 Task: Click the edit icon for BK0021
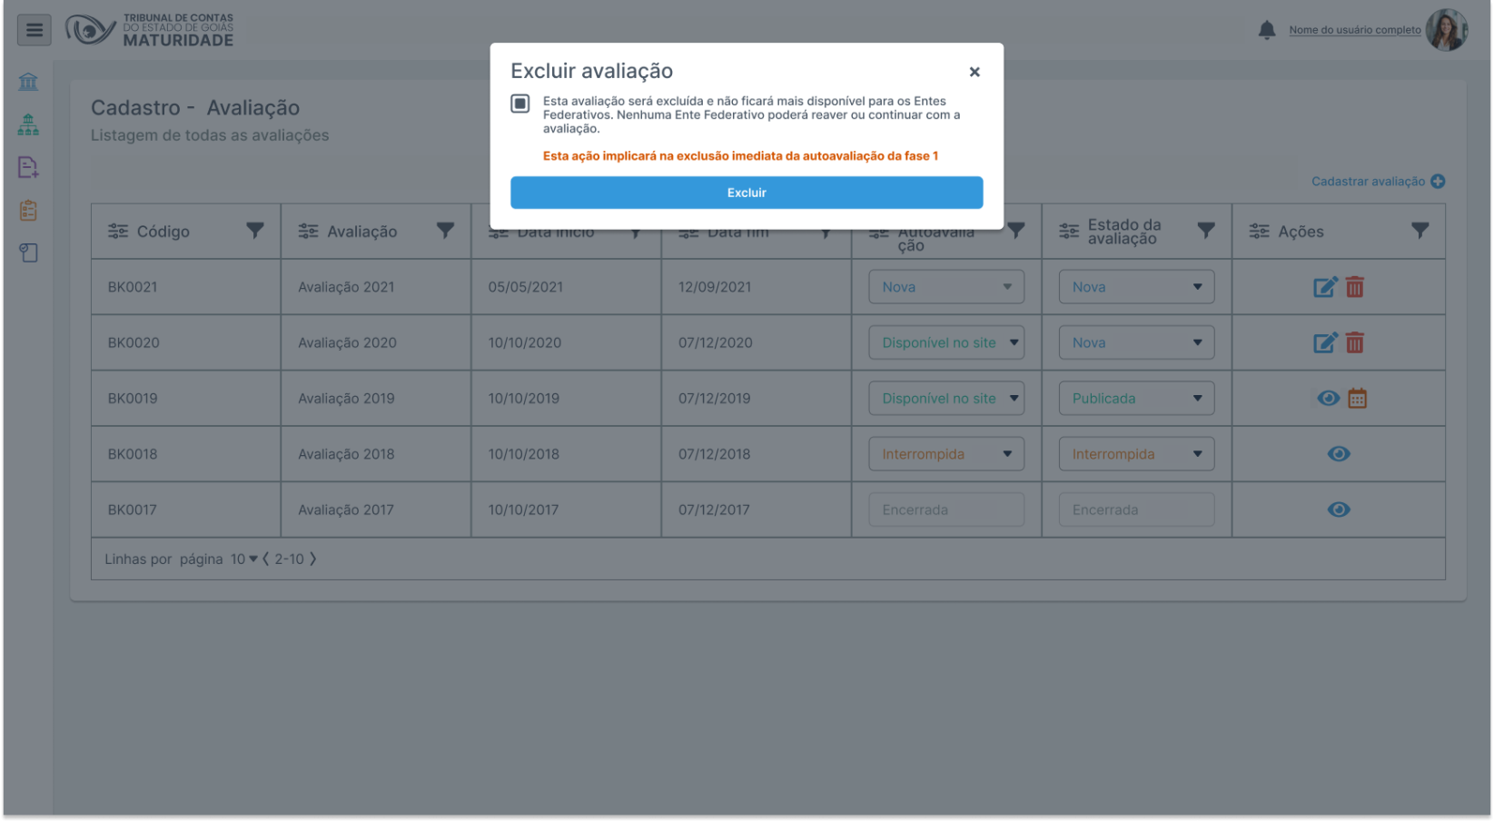point(1325,287)
